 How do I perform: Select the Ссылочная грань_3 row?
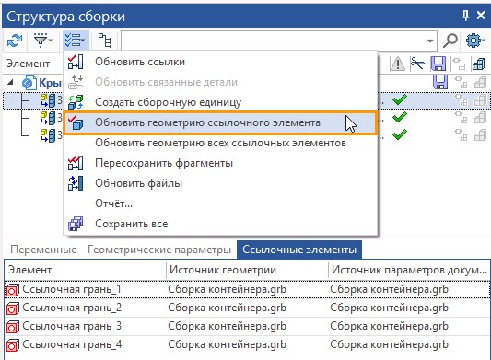click(248, 326)
